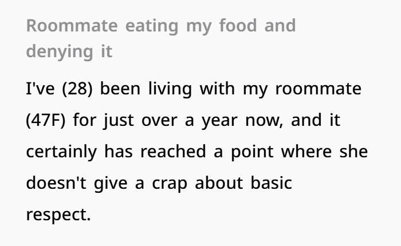Click the word 'doesn't' in the paragraph
Viewport: 401px width, 246px height.
click(x=56, y=182)
